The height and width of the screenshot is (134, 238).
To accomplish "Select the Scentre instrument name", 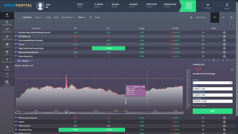I will pyautogui.click(x=21, y=122).
